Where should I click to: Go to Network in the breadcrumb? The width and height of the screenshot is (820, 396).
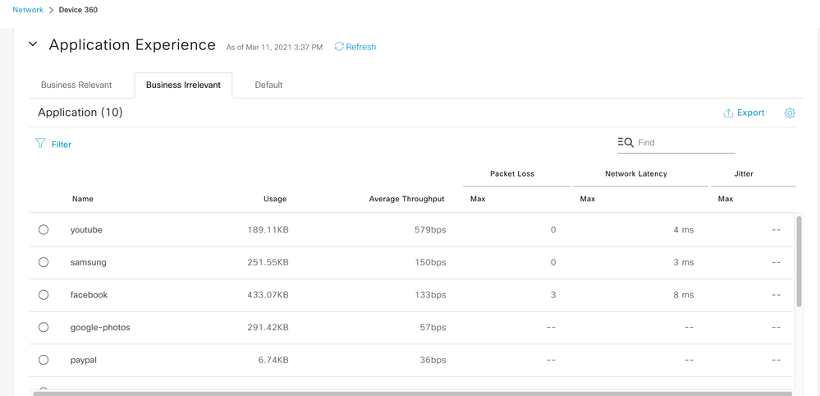(x=28, y=10)
